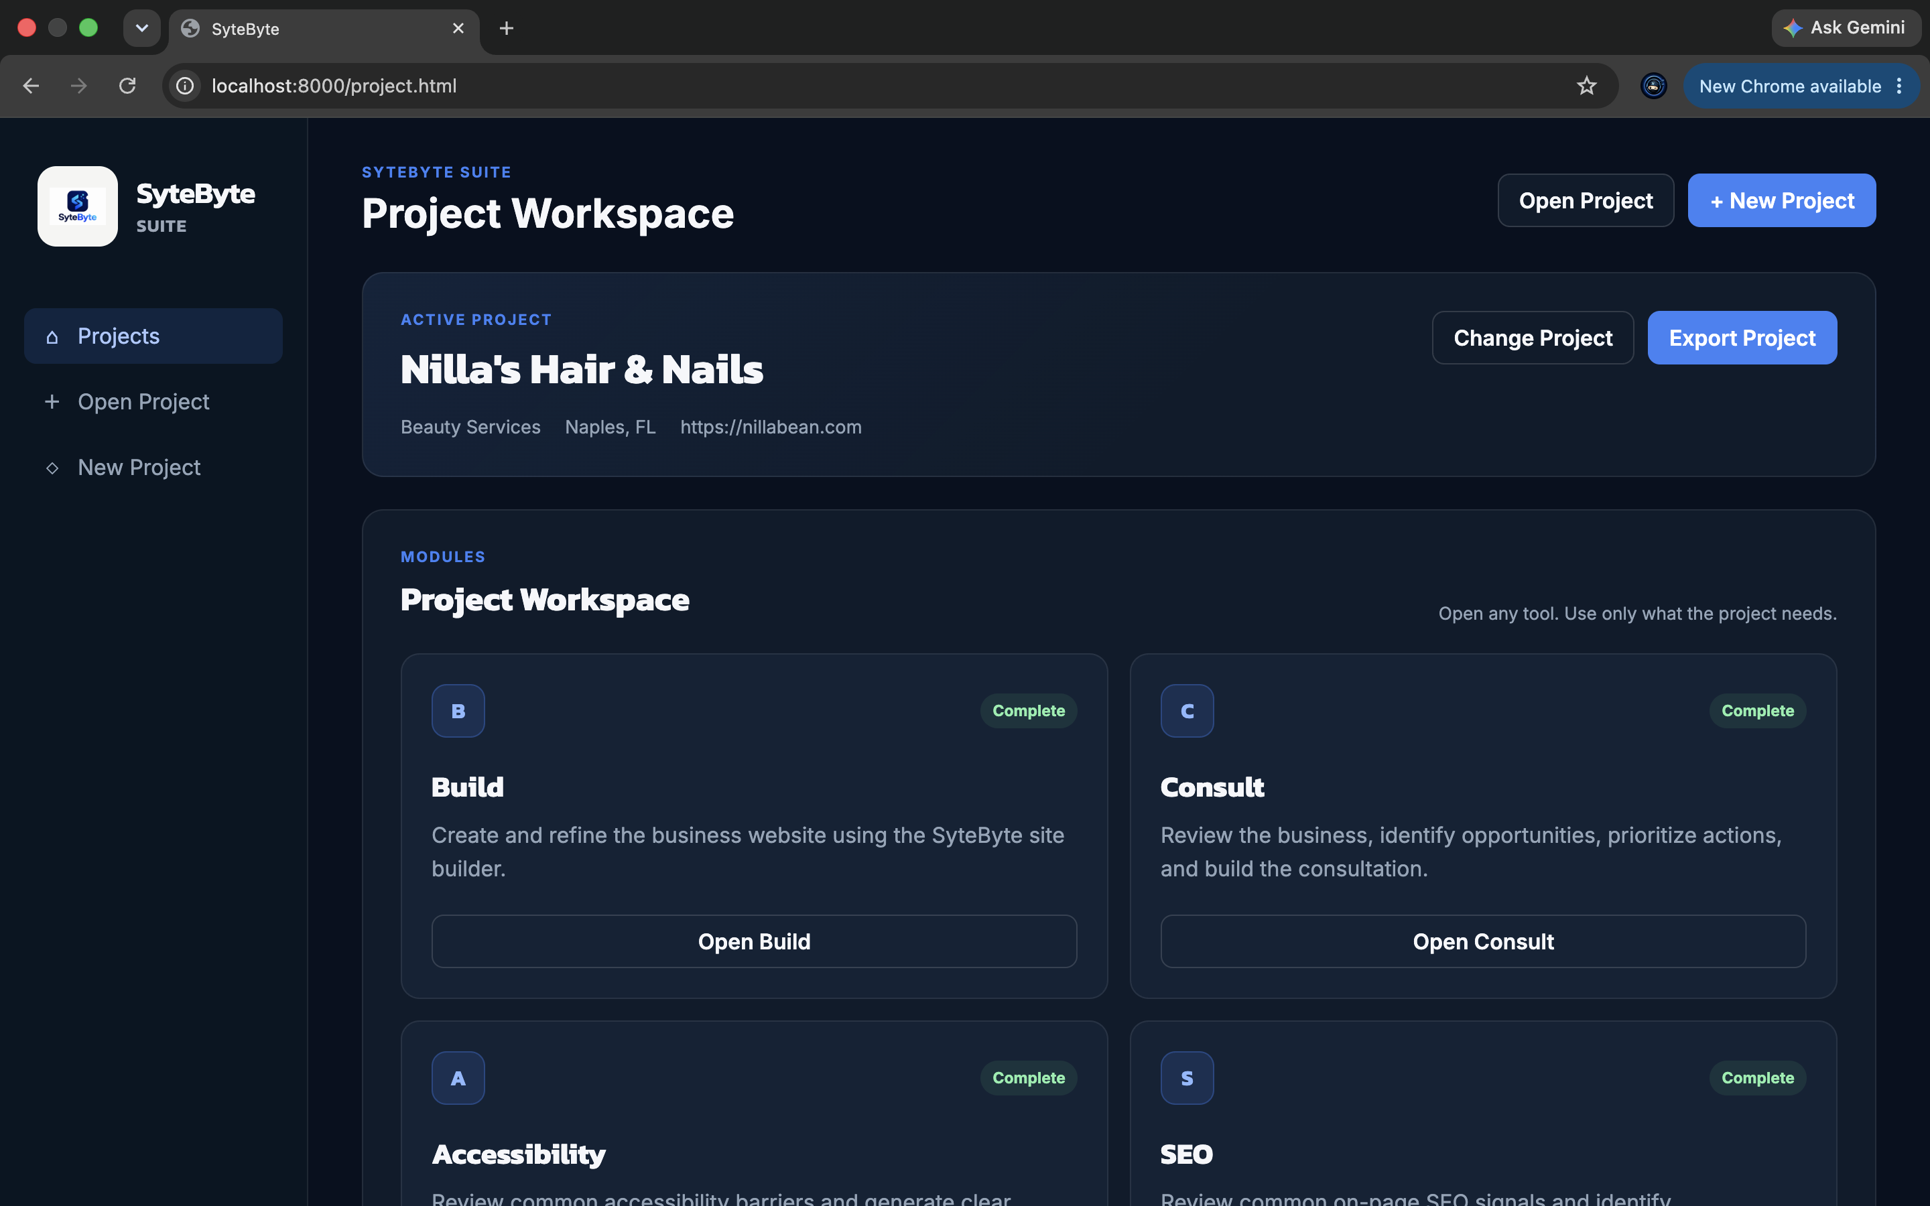Image resolution: width=1930 pixels, height=1206 pixels.
Task: Click the Naples, FL text
Action: (610, 427)
